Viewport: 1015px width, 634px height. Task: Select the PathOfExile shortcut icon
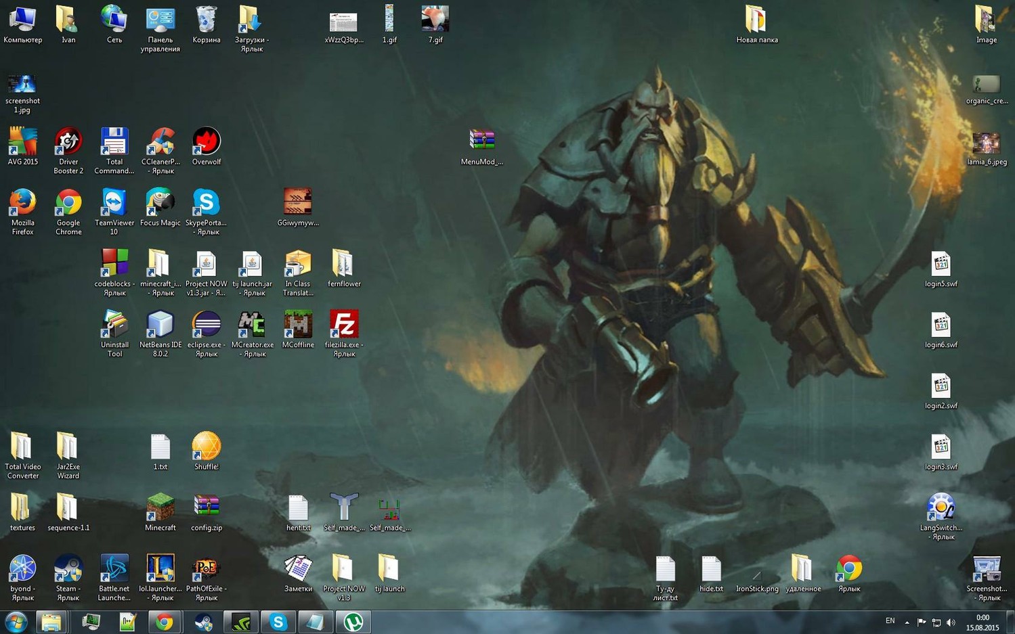206,569
